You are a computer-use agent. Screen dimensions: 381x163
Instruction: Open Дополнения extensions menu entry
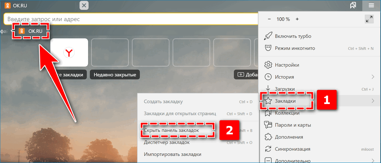coord(320,137)
